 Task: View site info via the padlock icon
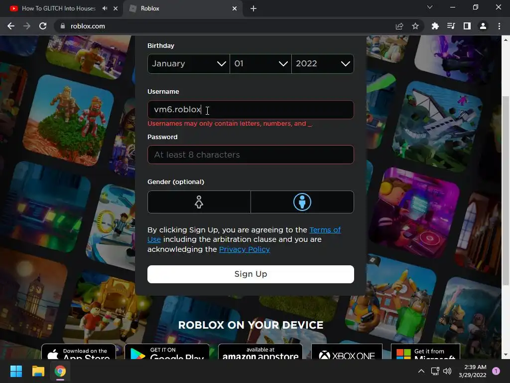63,26
